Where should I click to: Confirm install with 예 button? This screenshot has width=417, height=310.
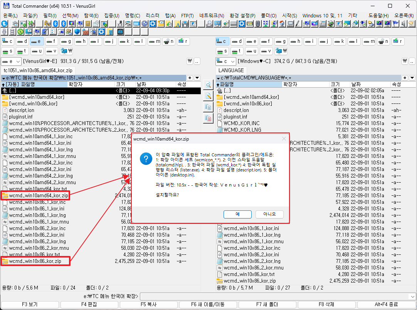(x=237, y=214)
